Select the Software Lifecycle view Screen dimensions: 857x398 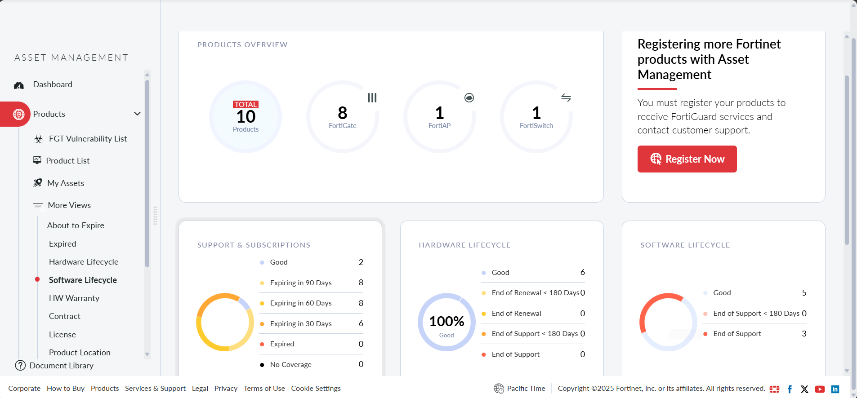tap(83, 280)
